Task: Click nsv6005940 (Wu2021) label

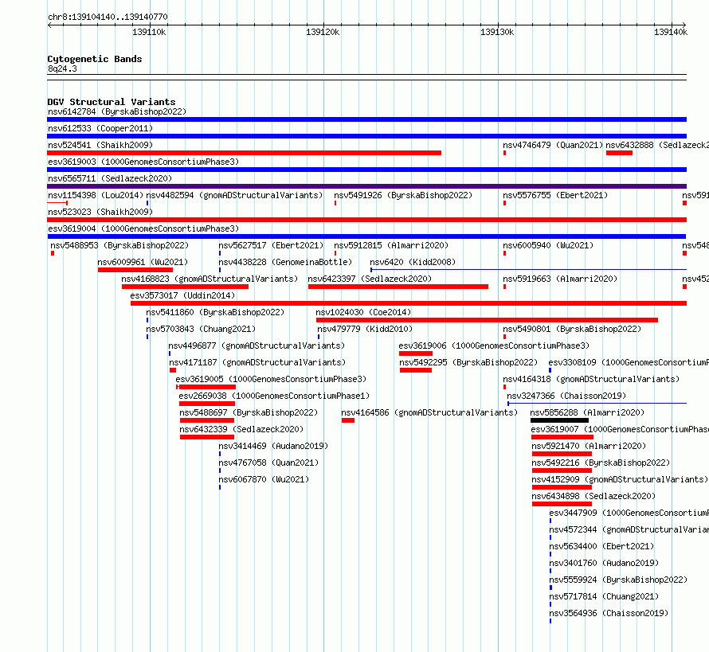Action: click(548, 245)
